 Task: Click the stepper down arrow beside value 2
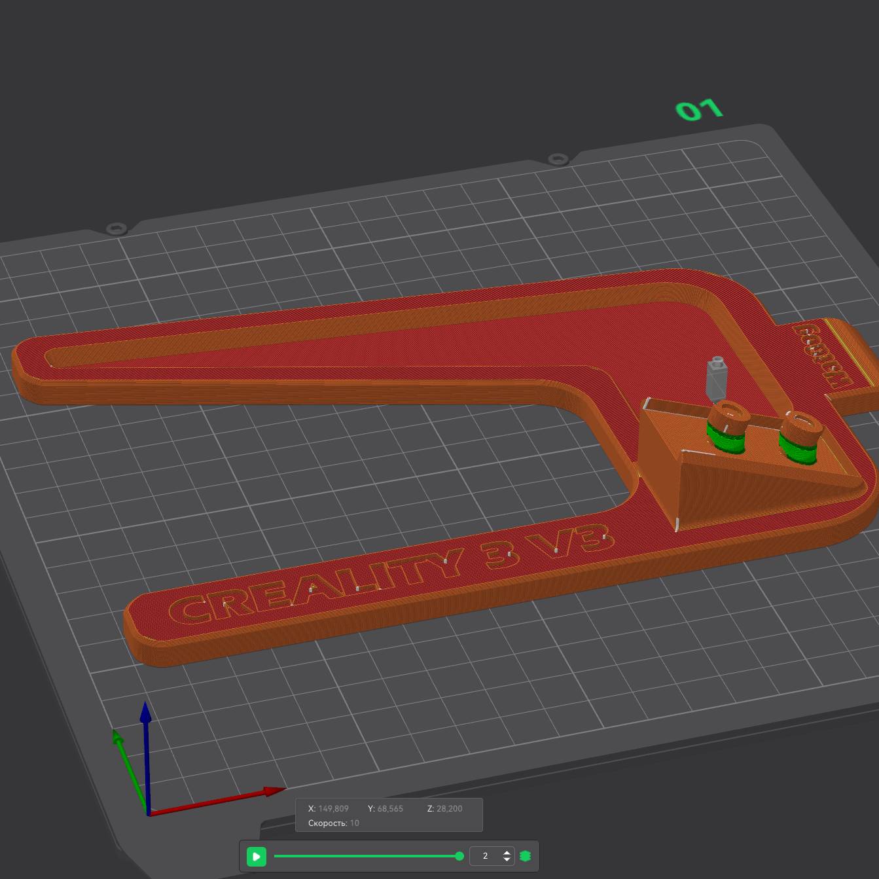[x=507, y=859]
